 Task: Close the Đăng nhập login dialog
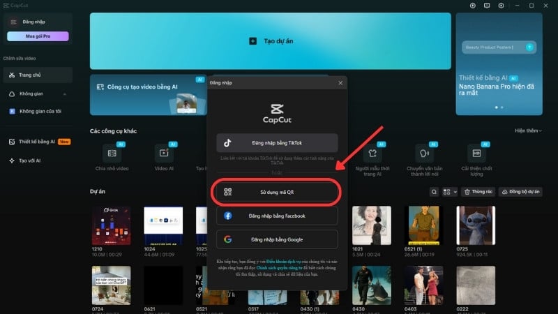coord(340,83)
